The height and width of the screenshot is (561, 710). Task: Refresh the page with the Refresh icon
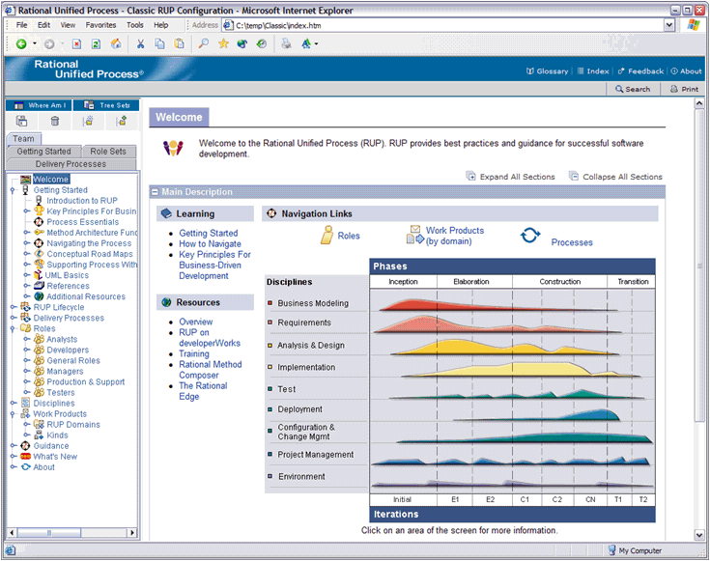pos(96,43)
